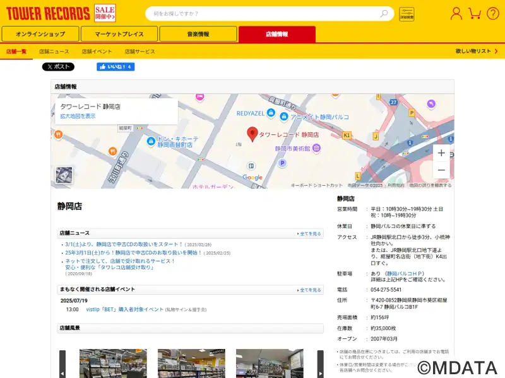Click the search magnifier icon
This screenshot has width=505, height=378.
click(x=384, y=13)
